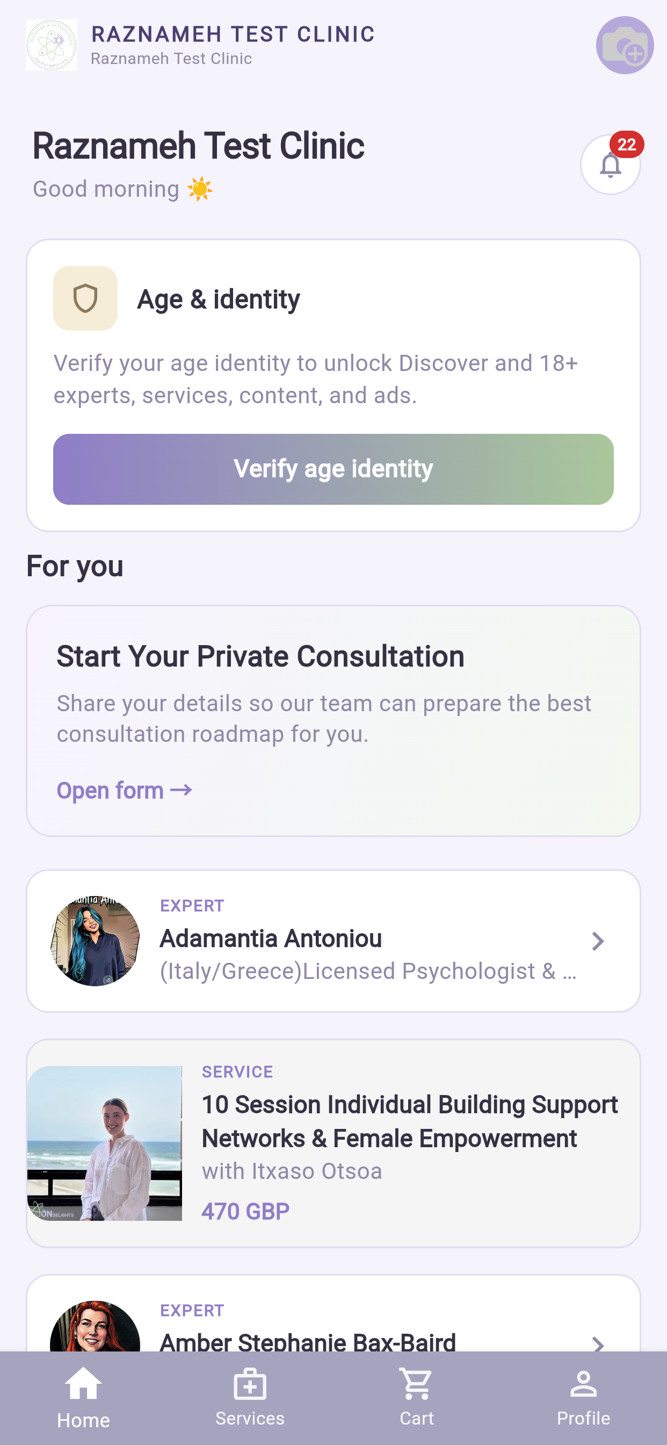Open the Services medical kit icon
Screen dimensions: 667x1445
[250, 1384]
